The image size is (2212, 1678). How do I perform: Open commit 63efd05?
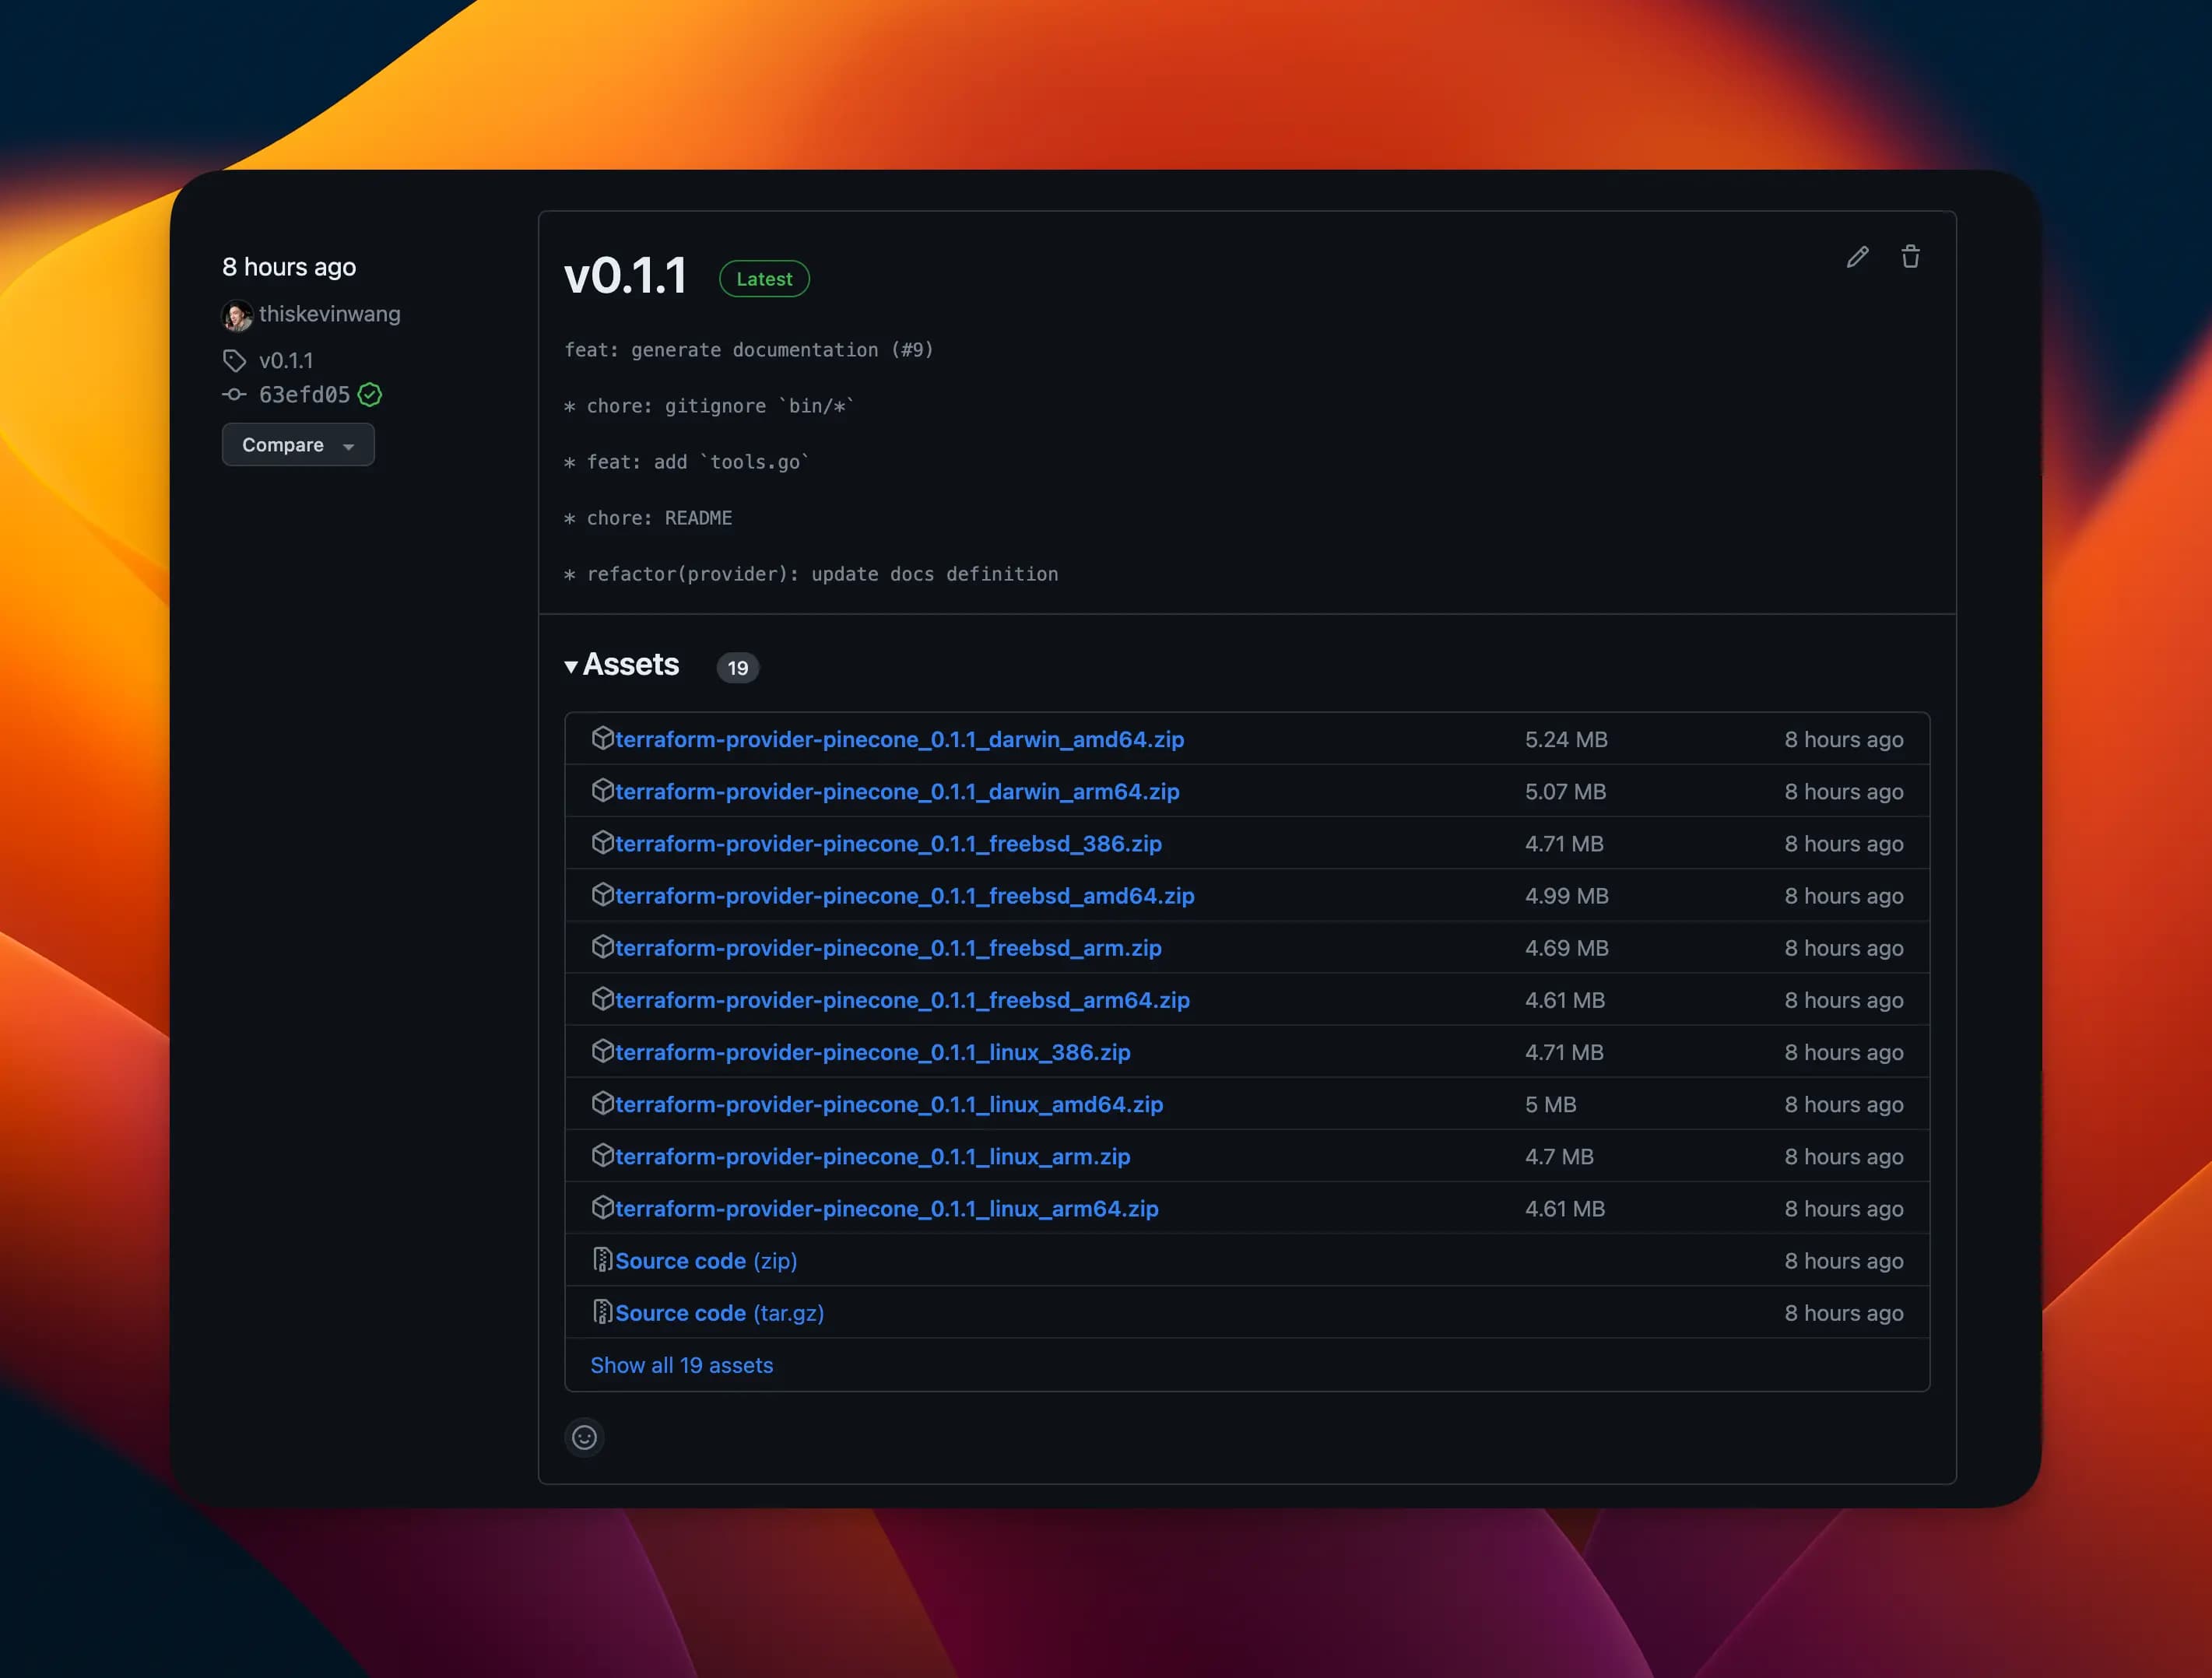(304, 395)
